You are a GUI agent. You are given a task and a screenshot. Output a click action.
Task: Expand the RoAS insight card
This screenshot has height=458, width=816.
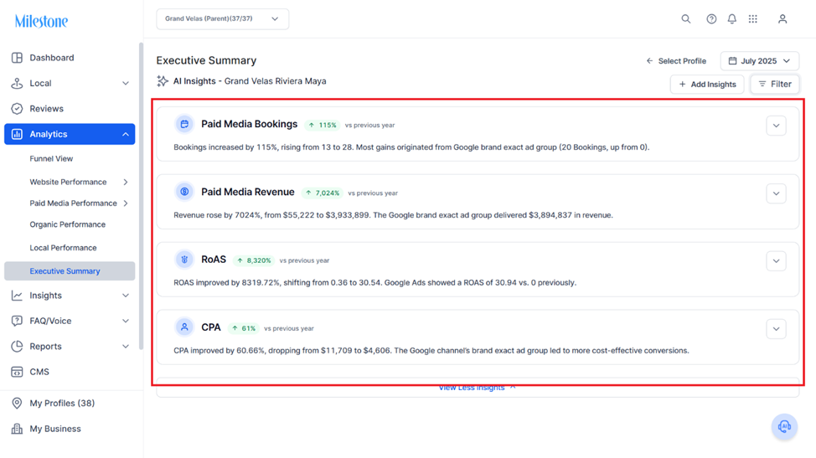(x=776, y=261)
